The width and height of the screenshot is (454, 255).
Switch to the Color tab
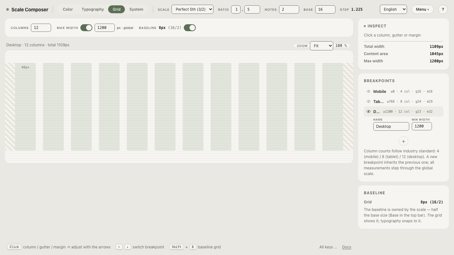coord(68,9)
